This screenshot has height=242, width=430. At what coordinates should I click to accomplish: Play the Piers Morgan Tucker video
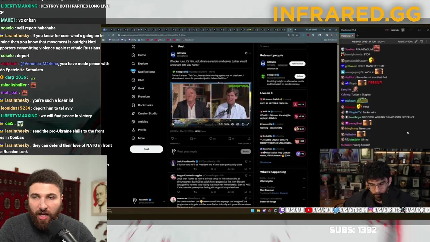[174, 124]
